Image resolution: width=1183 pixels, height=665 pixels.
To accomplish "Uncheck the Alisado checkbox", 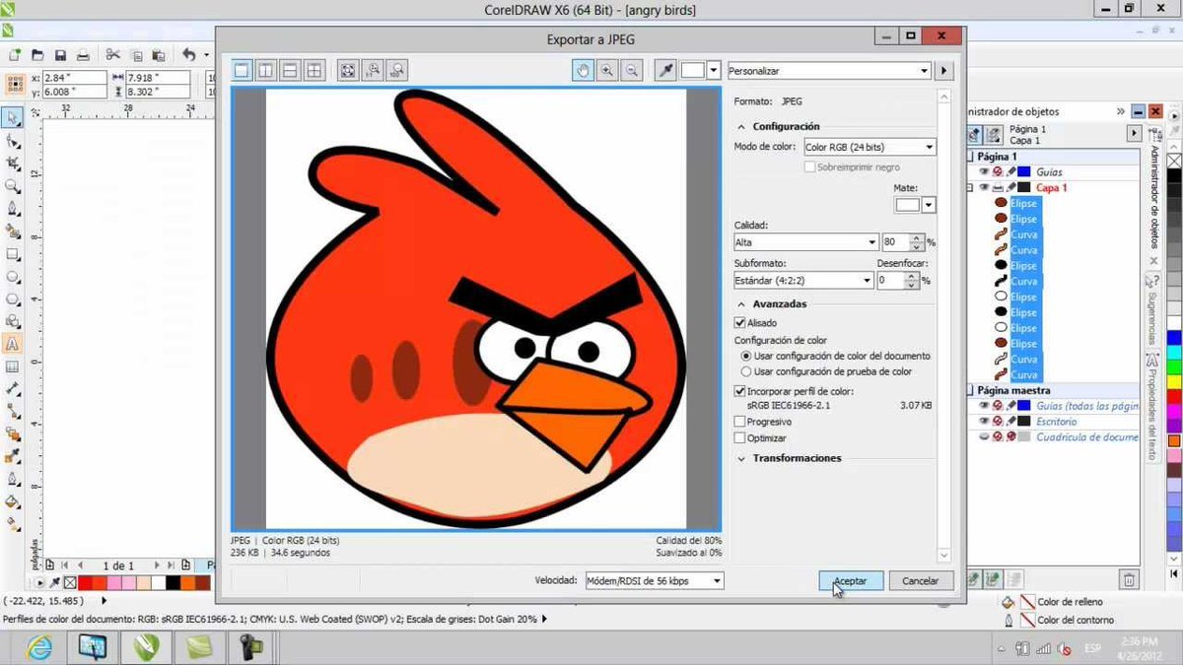I will click(x=741, y=322).
